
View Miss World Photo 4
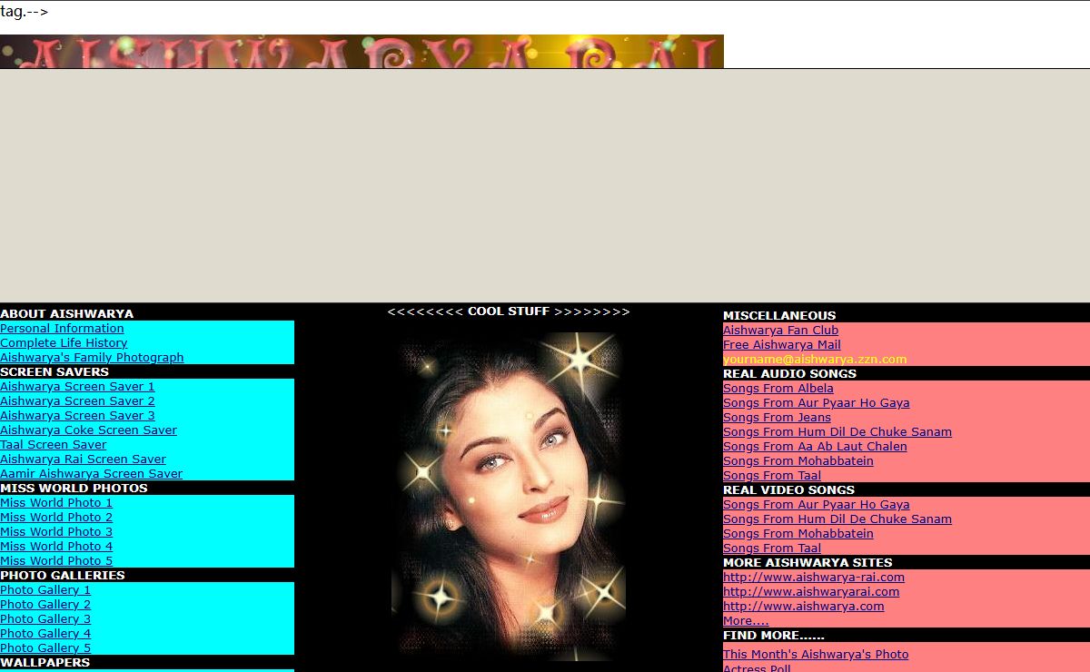[x=56, y=547]
